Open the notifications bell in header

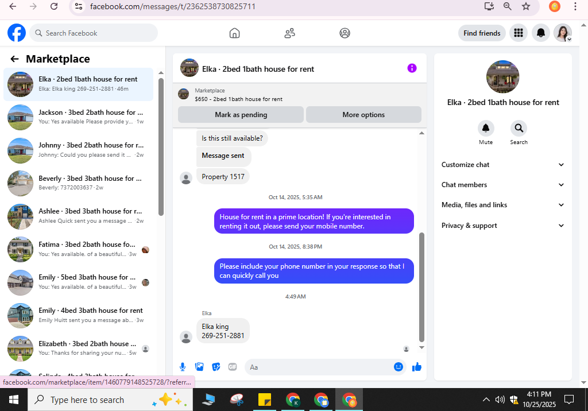(x=541, y=33)
